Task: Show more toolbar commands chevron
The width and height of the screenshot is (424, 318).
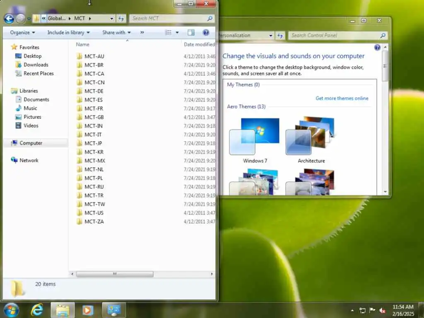Action: click(142, 32)
